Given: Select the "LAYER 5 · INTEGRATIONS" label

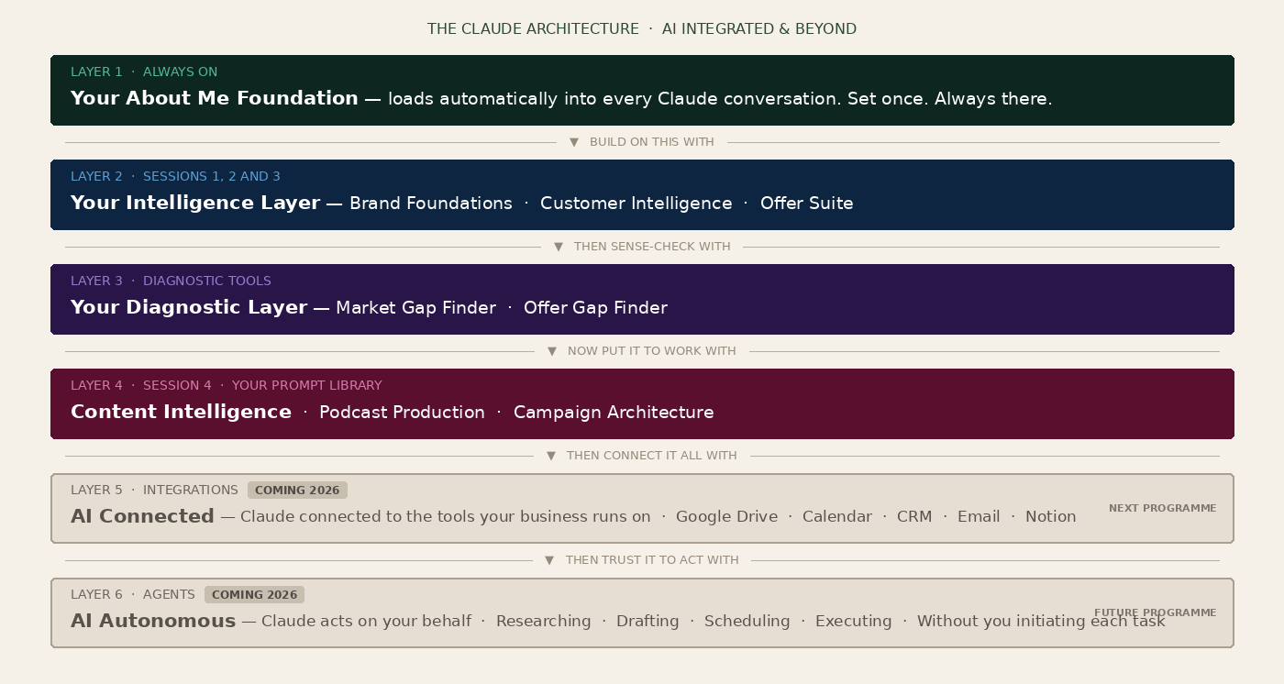Looking at the screenshot, I should tap(154, 491).
